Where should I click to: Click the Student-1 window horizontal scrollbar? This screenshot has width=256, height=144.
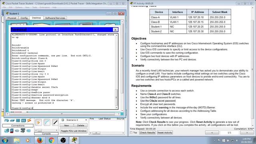pos(63,114)
